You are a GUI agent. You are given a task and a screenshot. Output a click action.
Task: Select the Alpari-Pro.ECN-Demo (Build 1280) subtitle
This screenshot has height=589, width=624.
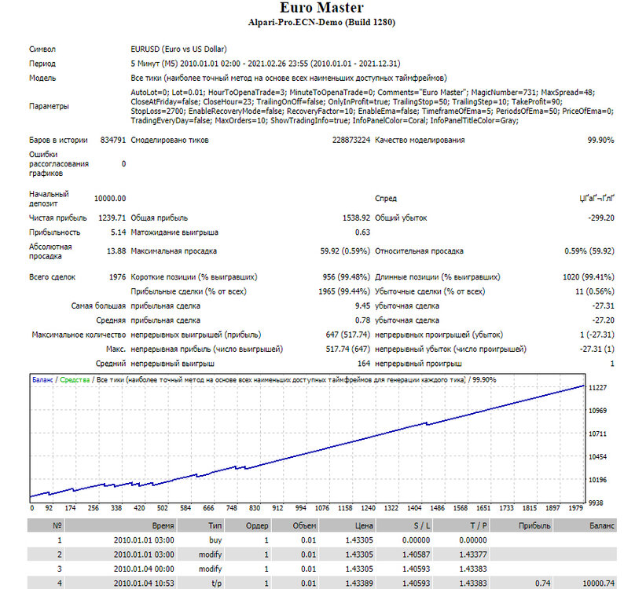point(321,22)
